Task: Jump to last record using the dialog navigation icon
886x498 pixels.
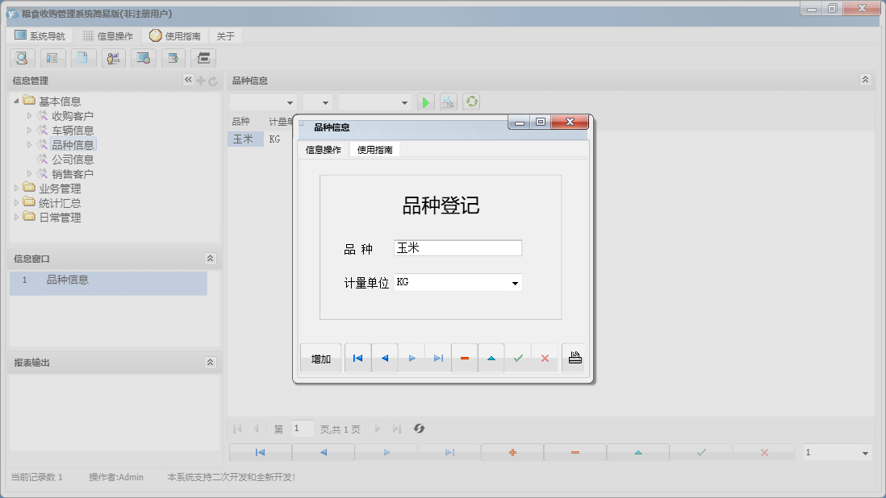Action: pyautogui.click(x=438, y=357)
